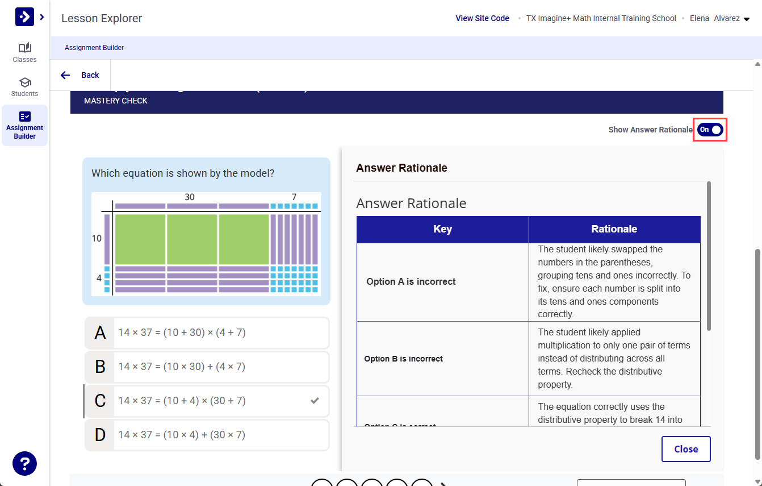762x486 pixels.
Task: Turn off Show Answer Rationale
Action: (x=709, y=130)
